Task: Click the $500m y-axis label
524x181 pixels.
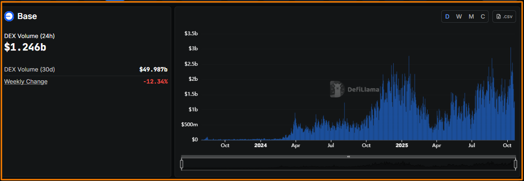Action: coord(189,125)
